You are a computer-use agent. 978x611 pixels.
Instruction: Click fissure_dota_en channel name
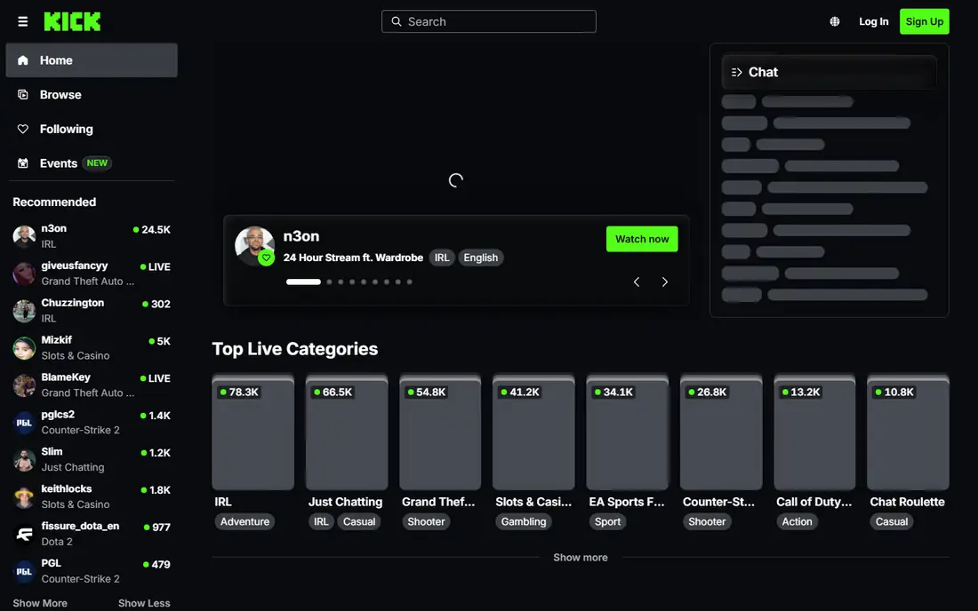(x=80, y=527)
